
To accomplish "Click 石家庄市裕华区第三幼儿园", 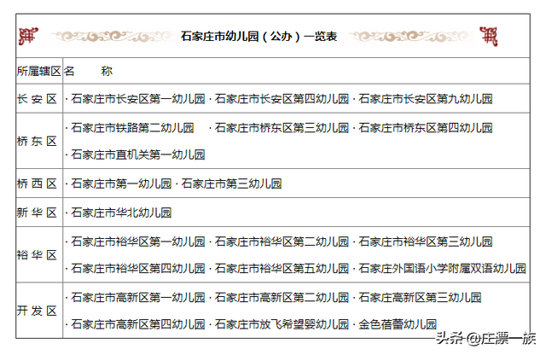I will (x=426, y=242).
